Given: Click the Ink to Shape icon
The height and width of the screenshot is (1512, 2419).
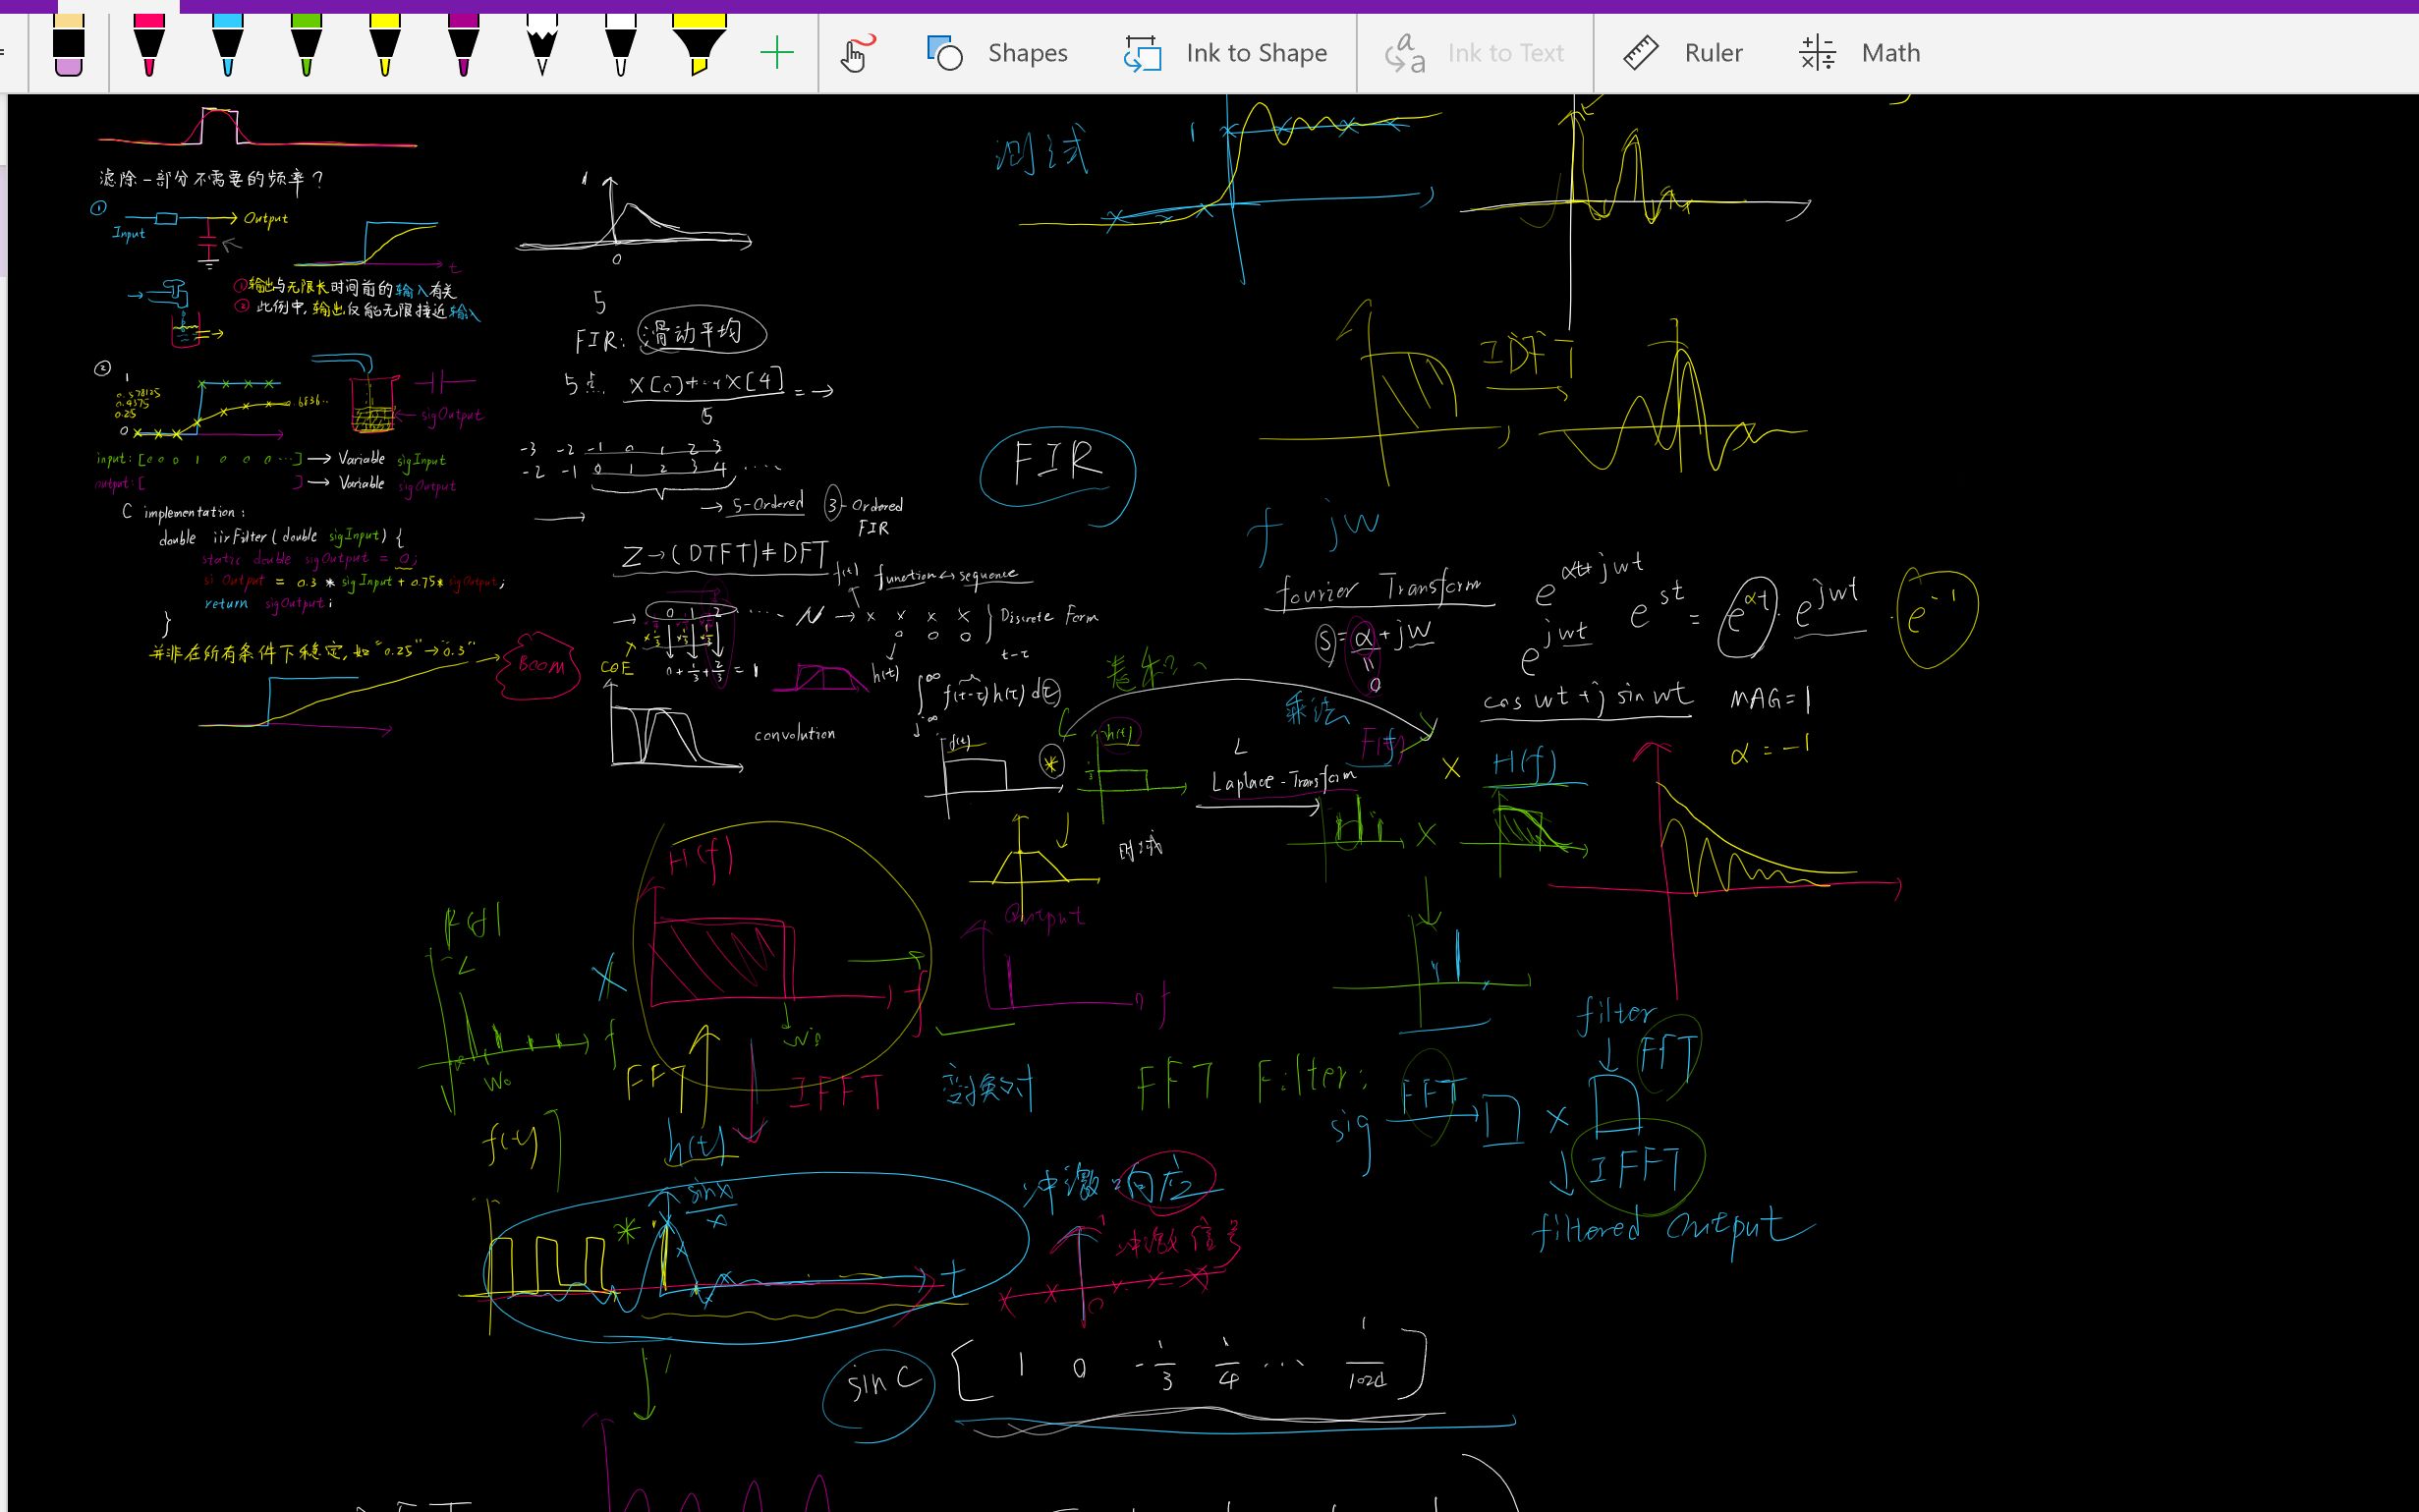Looking at the screenshot, I should pos(1142,53).
